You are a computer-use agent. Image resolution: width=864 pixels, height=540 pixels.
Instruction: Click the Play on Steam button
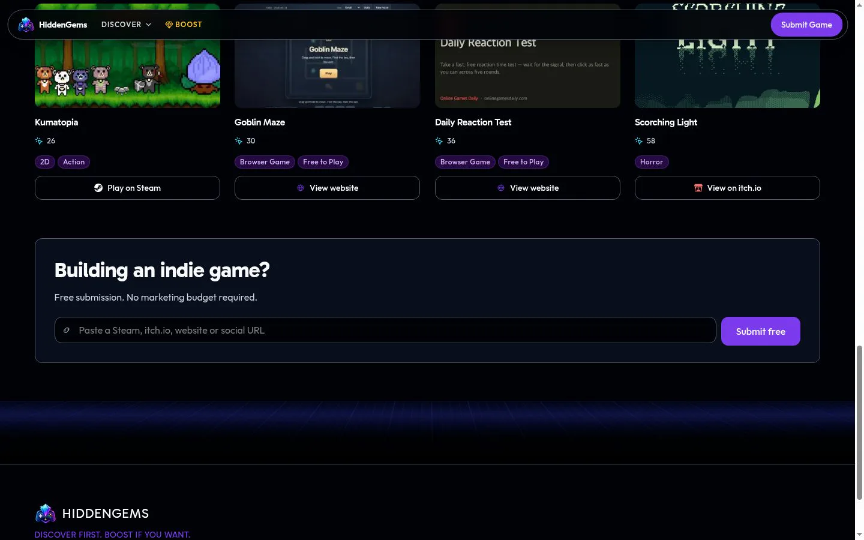(x=127, y=188)
